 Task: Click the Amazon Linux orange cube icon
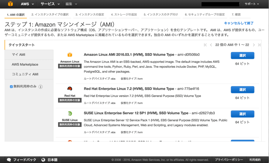pyautogui.click(x=70, y=55)
